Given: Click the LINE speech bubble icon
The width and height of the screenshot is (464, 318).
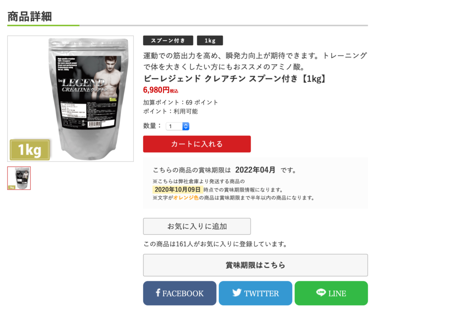Looking at the screenshot, I should click(x=321, y=293).
